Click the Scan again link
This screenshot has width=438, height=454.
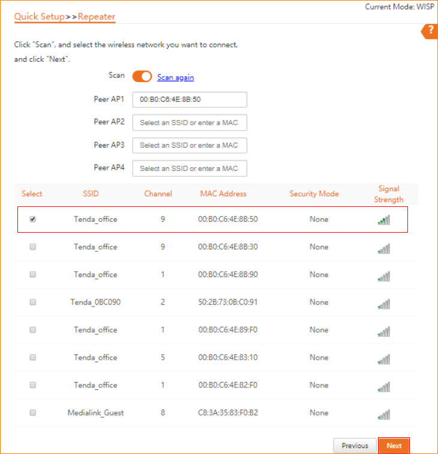175,77
